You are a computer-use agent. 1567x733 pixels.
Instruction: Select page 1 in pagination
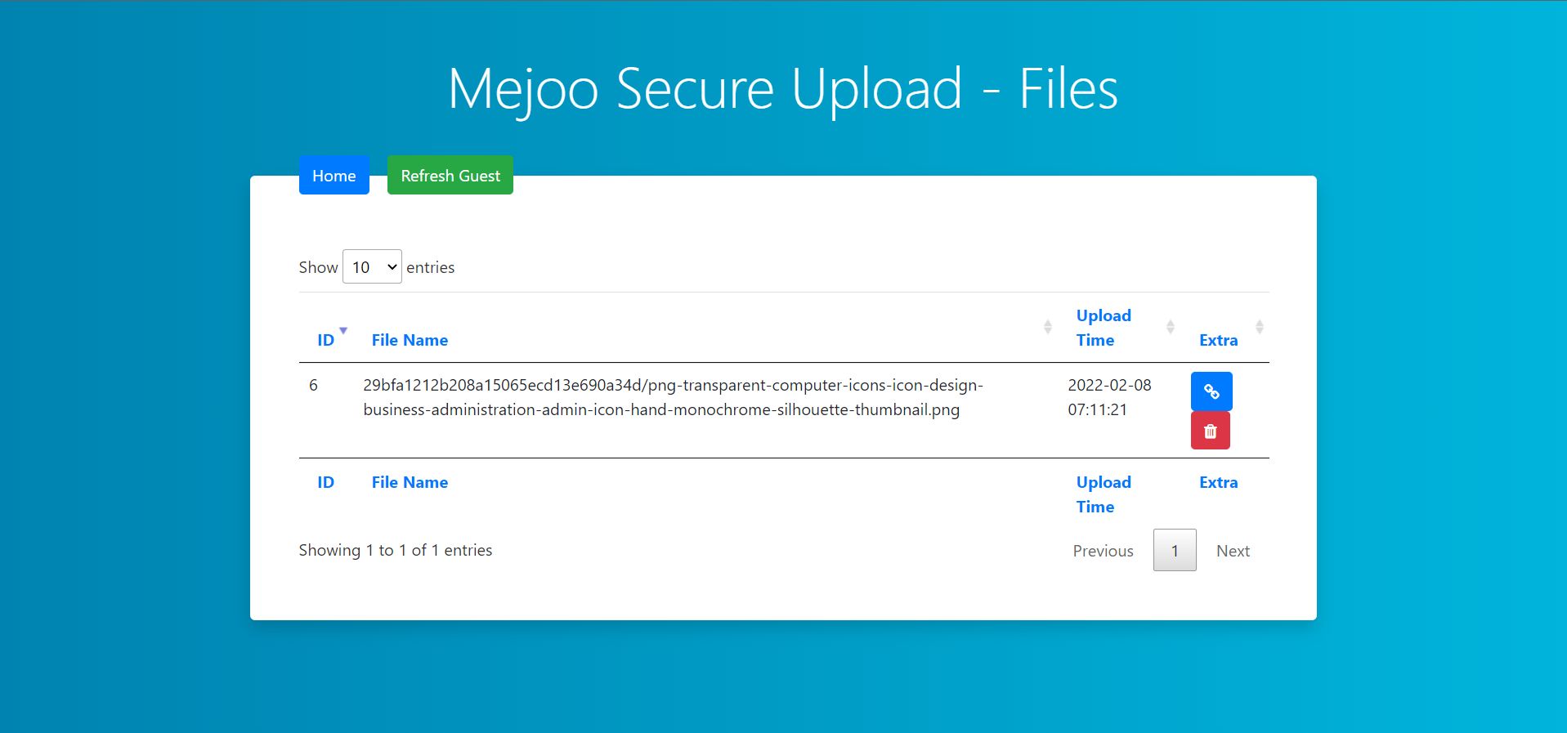tap(1175, 551)
